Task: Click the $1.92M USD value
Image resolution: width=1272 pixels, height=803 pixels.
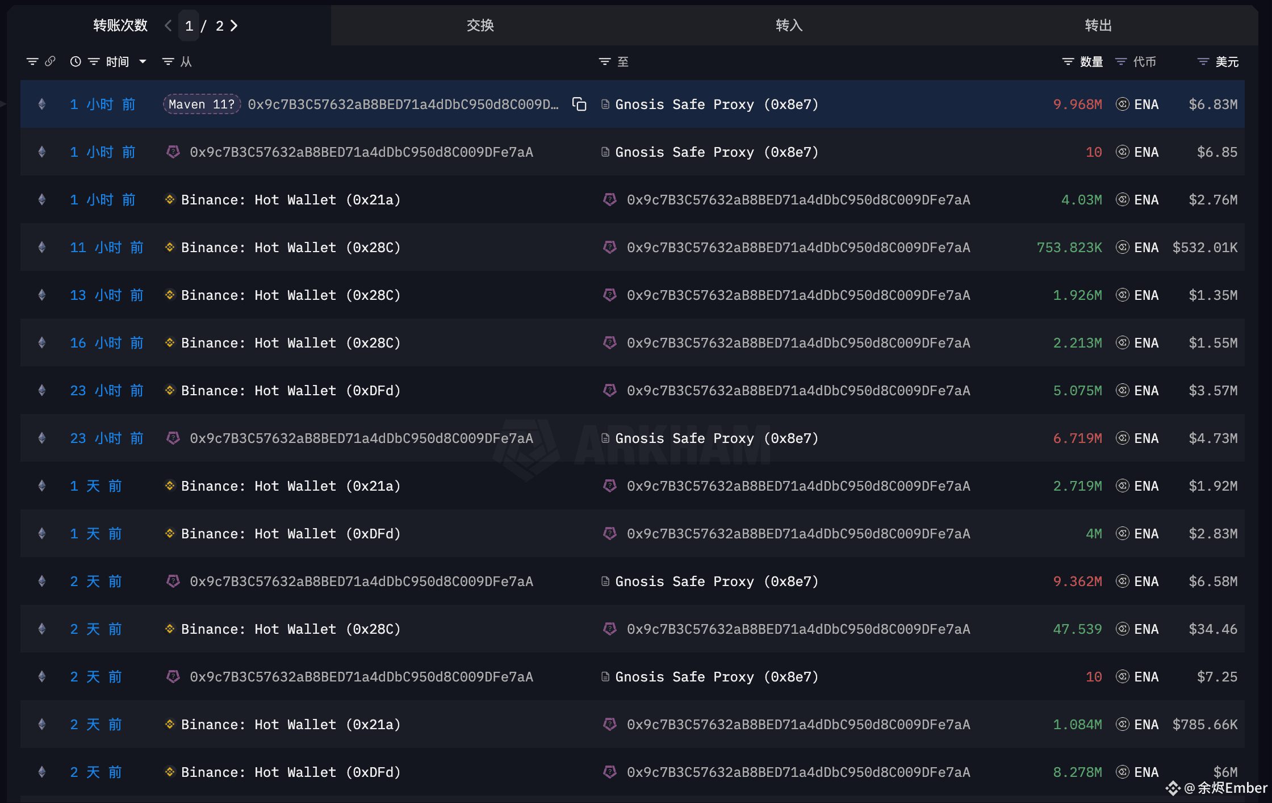Action: [1213, 486]
